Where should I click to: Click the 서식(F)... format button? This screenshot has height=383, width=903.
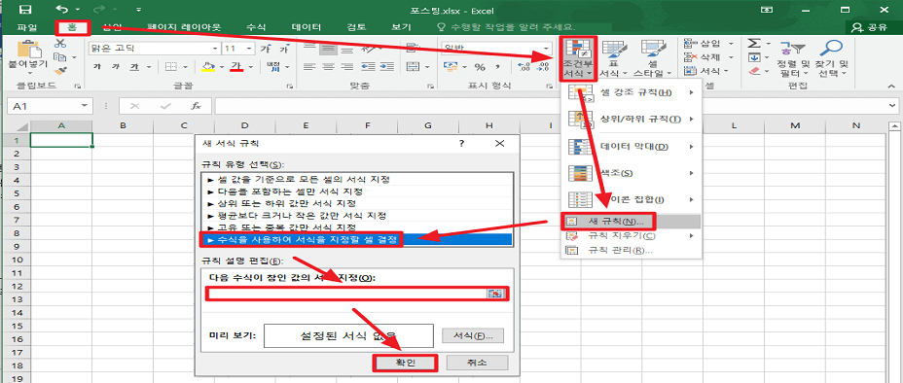(x=473, y=335)
